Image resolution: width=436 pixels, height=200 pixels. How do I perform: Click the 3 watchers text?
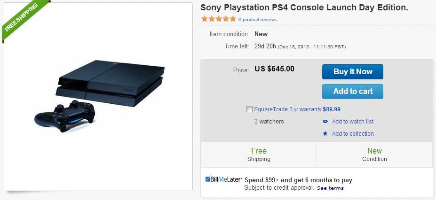[x=269, y=122]
